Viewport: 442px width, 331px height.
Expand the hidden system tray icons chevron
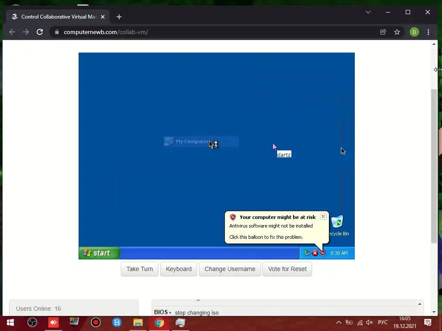339,322
